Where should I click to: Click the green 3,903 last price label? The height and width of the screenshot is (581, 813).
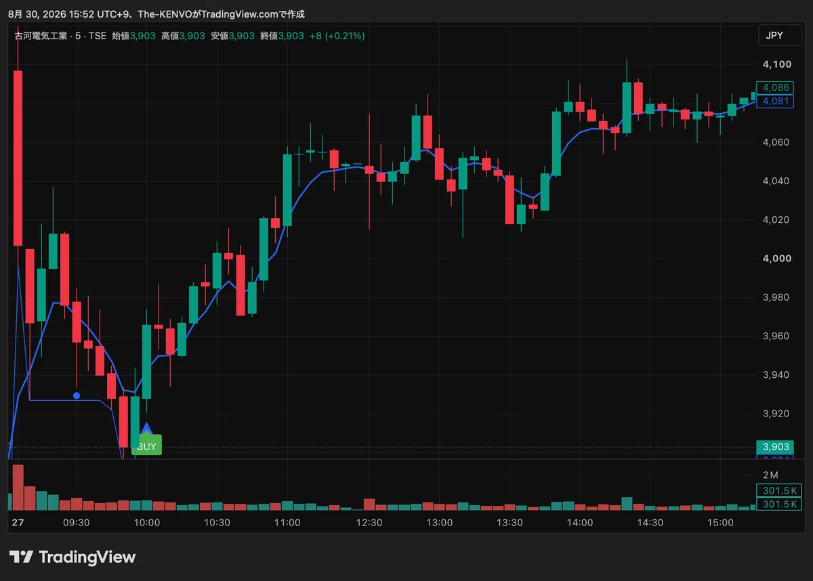775,447
